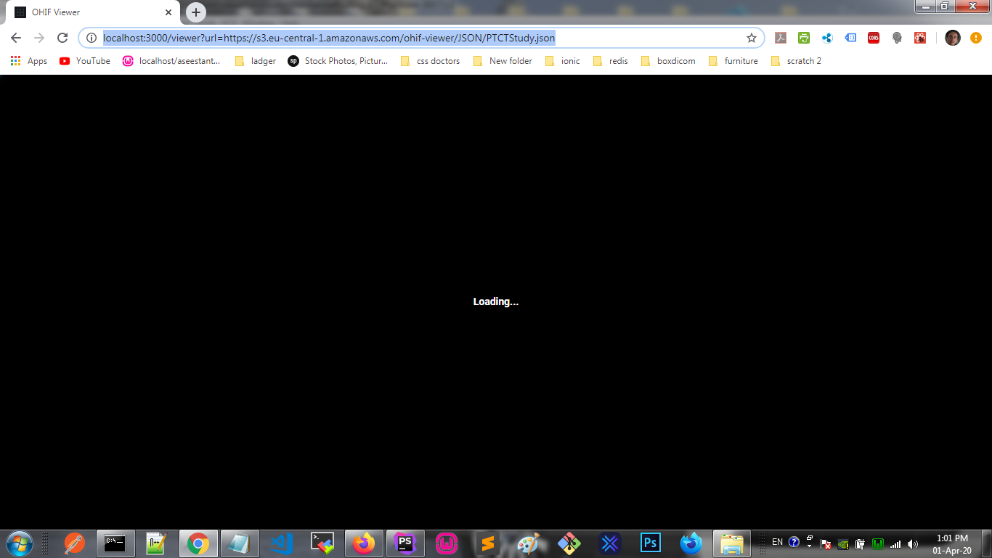Launch Photoshop from the taskbar
992x558 pixels.
(x=650, y=542)
